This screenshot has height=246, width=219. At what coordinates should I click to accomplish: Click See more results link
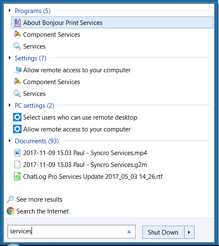(40, 200)
